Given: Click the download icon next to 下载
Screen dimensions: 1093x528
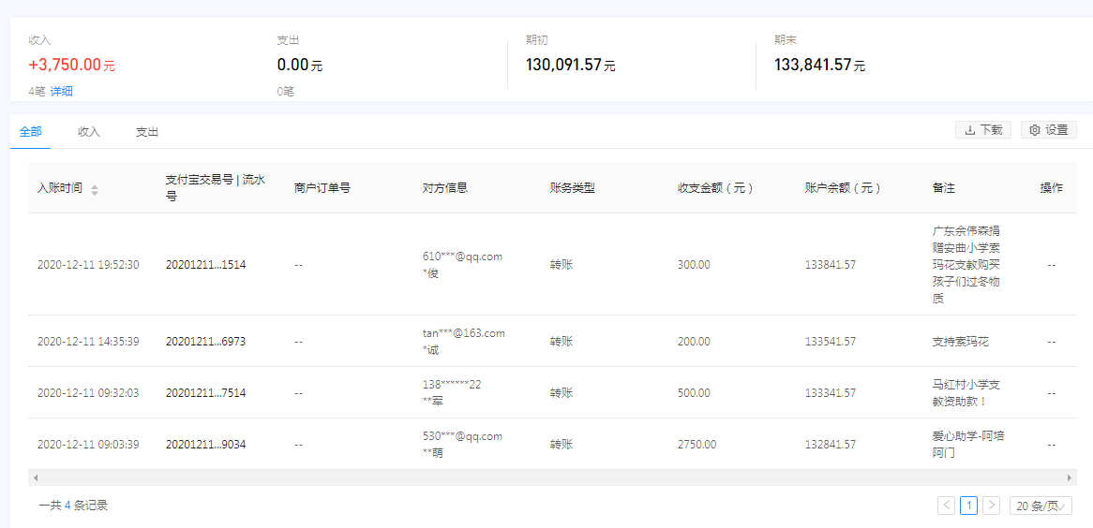Looking at the screenshot, I should tap(970, 130).
